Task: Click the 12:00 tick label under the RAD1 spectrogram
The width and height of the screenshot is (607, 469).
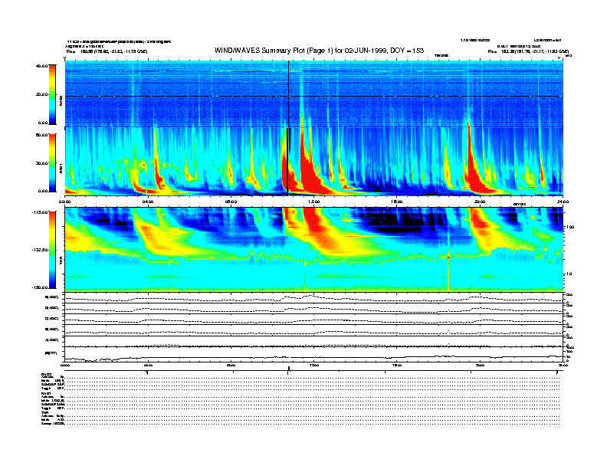Action: click(314, 202)
